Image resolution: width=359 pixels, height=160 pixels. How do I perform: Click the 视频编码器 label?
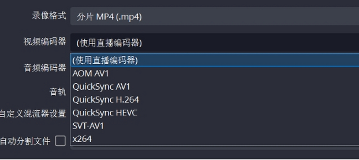point(45,41)
